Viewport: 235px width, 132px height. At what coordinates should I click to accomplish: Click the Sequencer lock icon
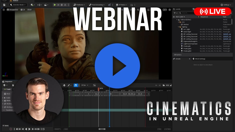(171, 85)
